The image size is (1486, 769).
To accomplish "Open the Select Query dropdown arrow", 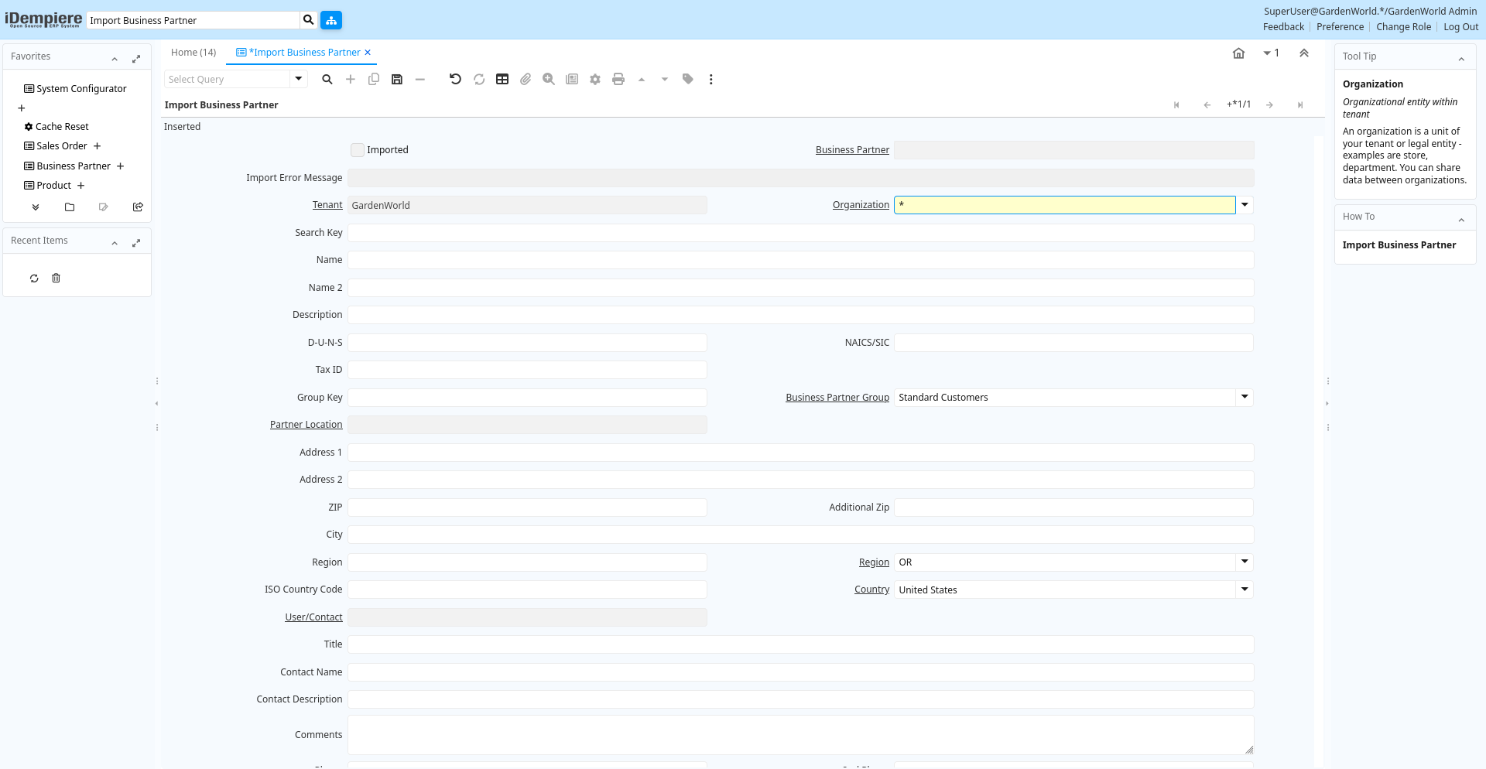I will (x=298, y=79).
